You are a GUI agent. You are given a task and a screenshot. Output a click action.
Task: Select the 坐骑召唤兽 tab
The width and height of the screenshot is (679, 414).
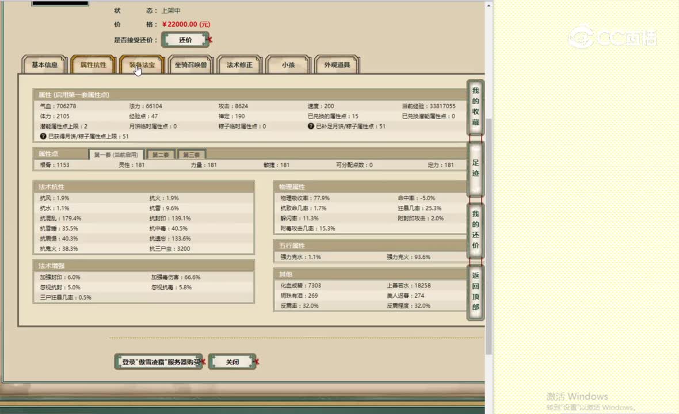[x=190, y=64]
